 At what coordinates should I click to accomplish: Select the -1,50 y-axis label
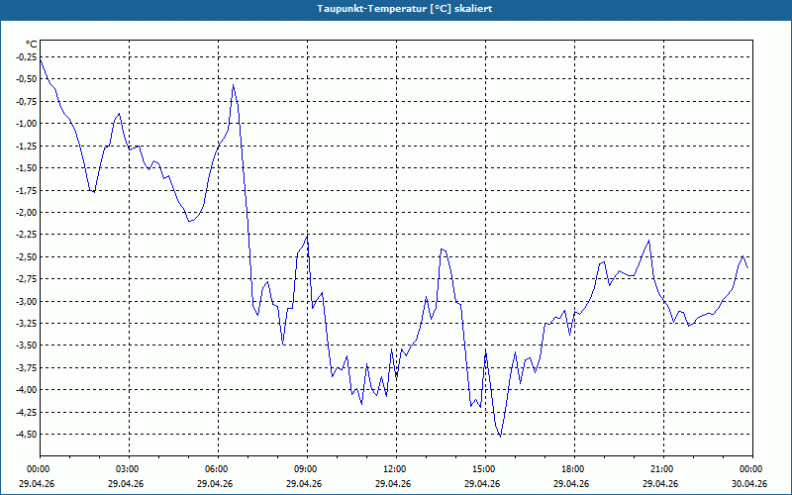[x=27, y=168]
